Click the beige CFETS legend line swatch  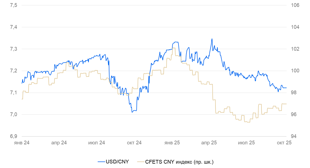141,162
